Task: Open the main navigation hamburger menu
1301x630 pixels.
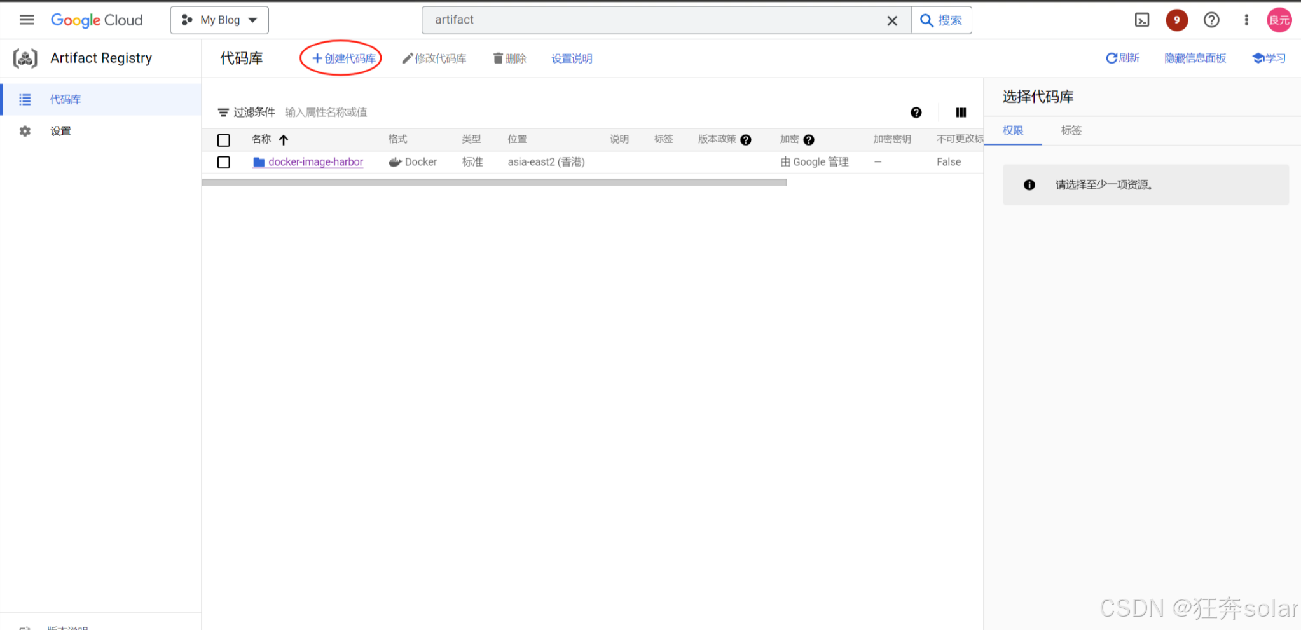Action: 26,20
